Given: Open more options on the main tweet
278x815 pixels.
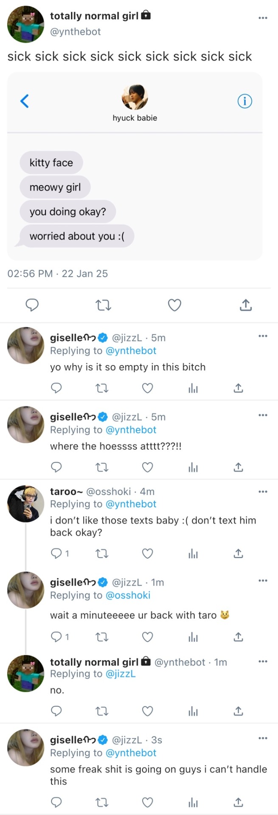Looking at the screenshot, I should pyautogui.click(x=263, y=18).
